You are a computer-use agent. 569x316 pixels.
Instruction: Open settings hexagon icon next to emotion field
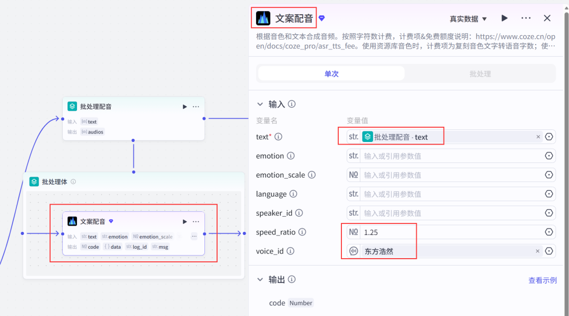pos(550,156)
